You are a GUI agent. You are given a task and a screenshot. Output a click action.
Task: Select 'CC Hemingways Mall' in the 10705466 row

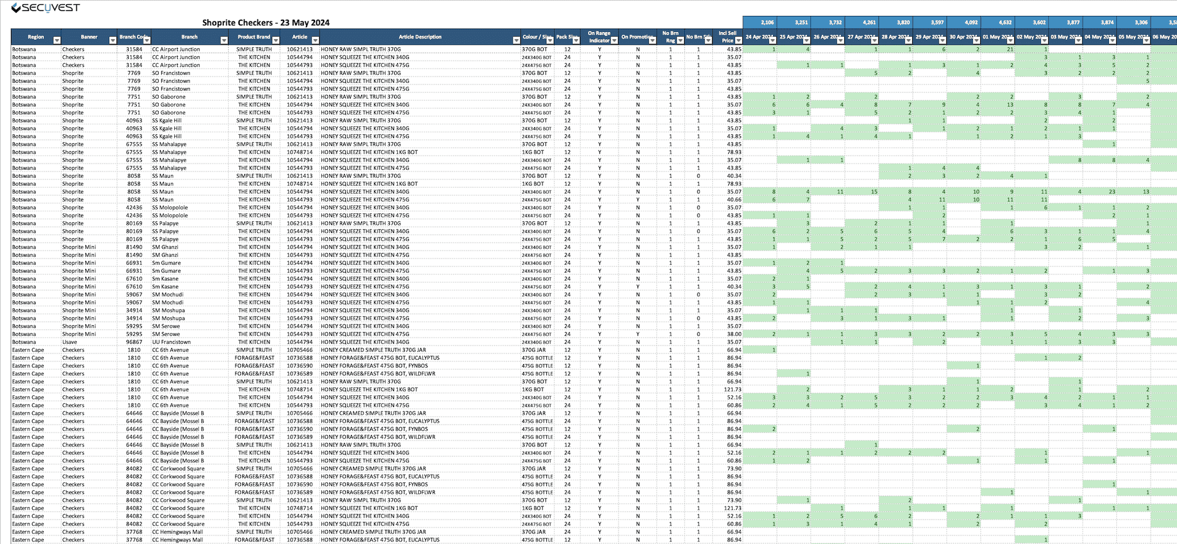coord(178,532)
